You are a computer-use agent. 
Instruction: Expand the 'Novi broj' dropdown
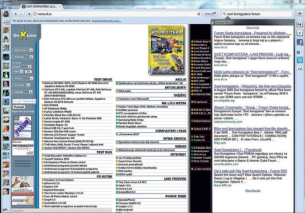(22, 50)
